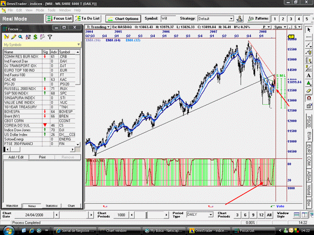Choose horizontal split window style icon

point(297,215)
